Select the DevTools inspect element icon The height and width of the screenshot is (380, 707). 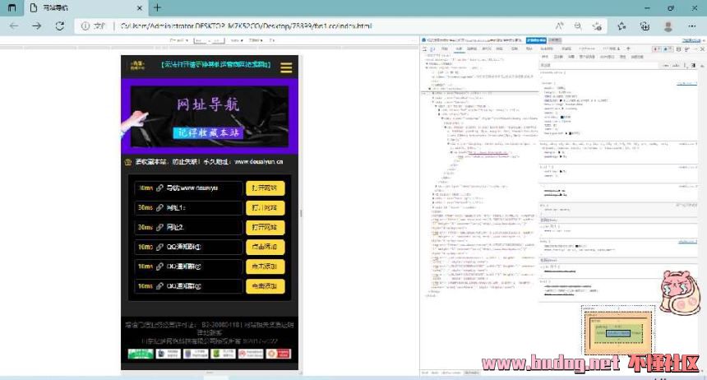425,49
